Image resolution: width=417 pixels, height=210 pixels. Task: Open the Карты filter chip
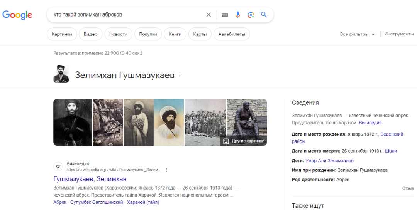[x=200, y=34]
